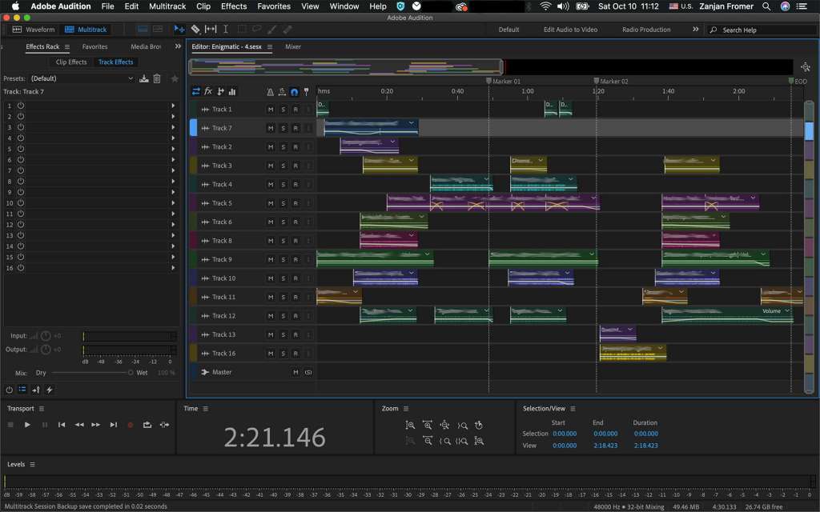
Task: Zoom in amplitude in Zoom panel
Action: click(410, 426)
